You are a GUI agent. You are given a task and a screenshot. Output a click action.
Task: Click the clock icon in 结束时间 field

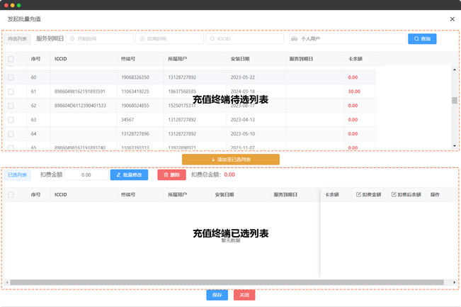click(x=142, y=39)
